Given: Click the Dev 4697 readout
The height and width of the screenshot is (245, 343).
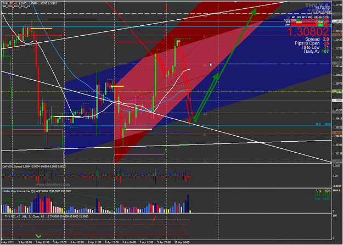Looking at the screenshot, I should [x=323, y=199].
